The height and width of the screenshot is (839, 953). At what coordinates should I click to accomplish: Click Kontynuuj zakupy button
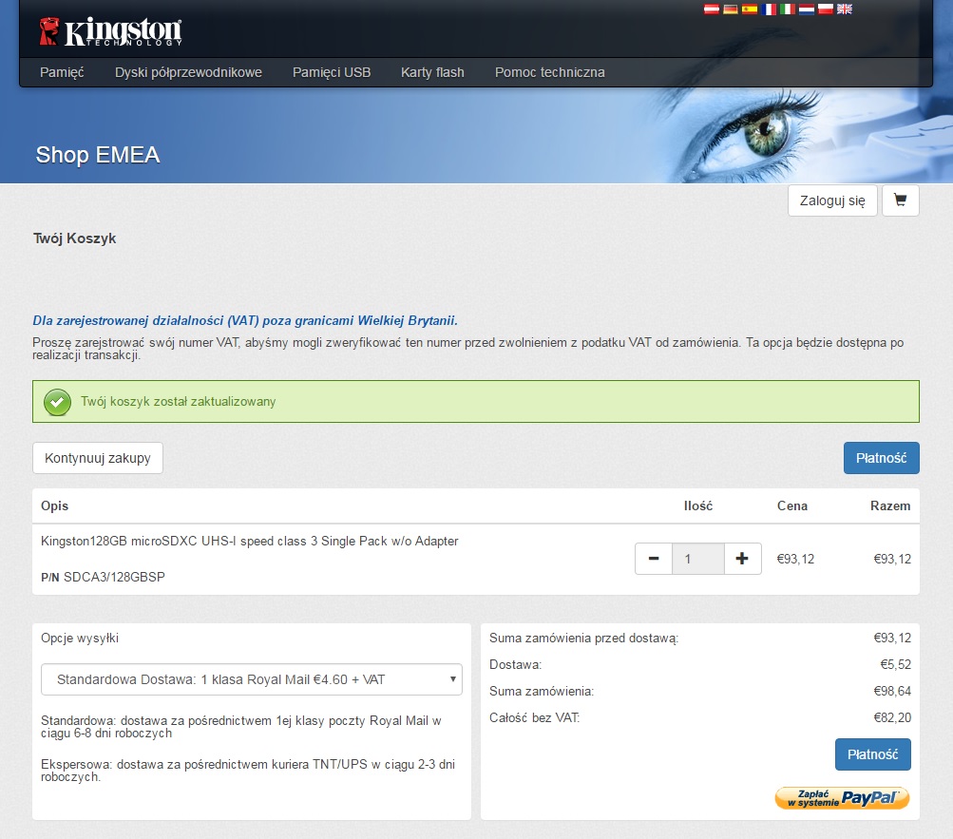tap(97, 458)
